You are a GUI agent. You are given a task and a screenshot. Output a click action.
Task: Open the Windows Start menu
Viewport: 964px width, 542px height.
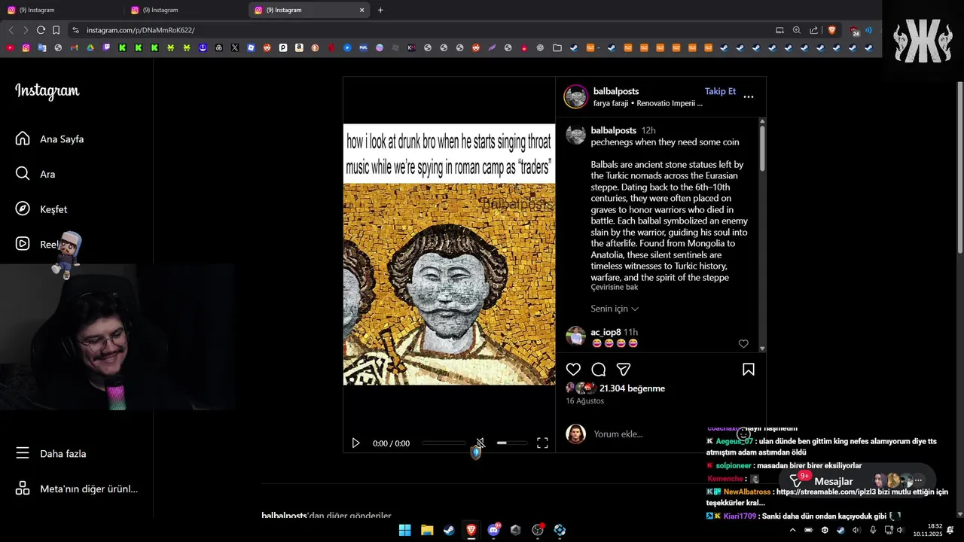[404, 530]
